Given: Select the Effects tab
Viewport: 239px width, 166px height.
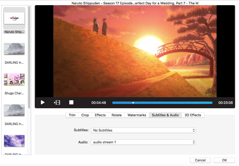Looking at the screenshot, I should pyautogui.click(x=100, y=115).
